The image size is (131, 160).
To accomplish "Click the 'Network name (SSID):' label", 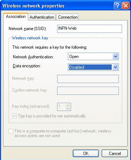I will (27, 29).
